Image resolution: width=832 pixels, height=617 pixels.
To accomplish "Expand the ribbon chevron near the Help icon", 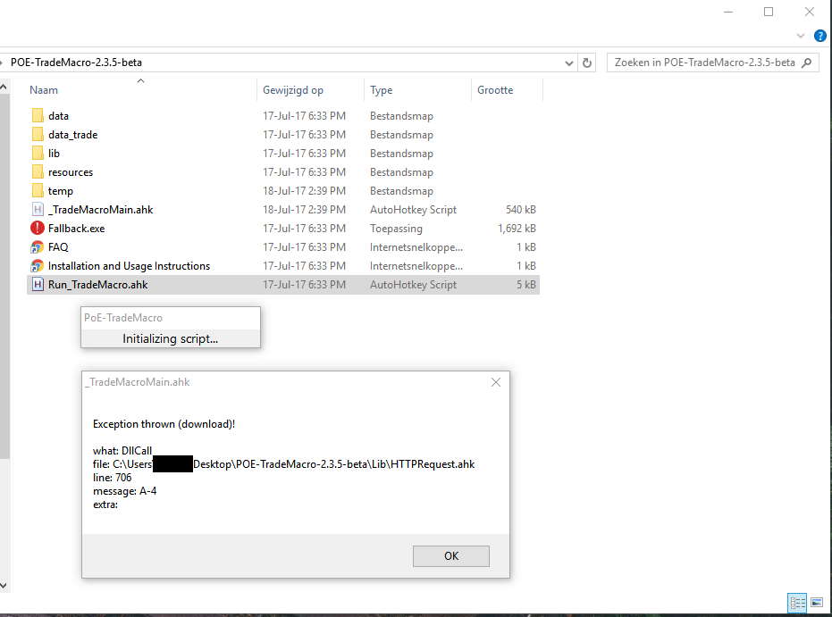I will [802, 35].
